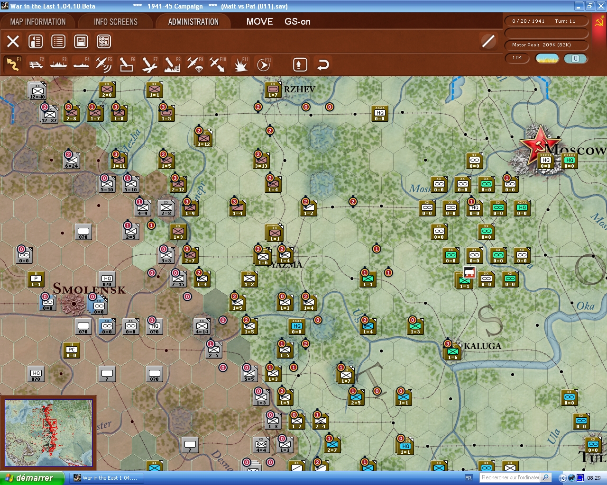Viewport: 607px width, 485px height.
Task: Switch to the ADMINISTRATION tab
Action: click(193, 22)
